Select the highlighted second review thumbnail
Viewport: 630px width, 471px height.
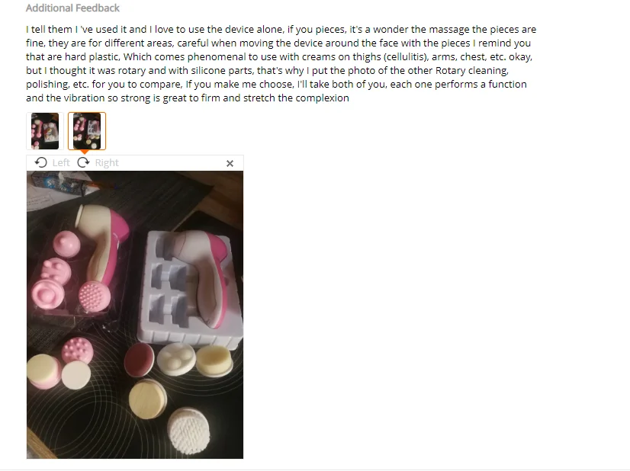point(87,131)
